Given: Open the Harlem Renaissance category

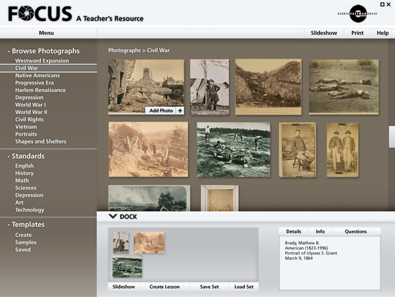Looking at the screenshot, I should coord(40,90).
